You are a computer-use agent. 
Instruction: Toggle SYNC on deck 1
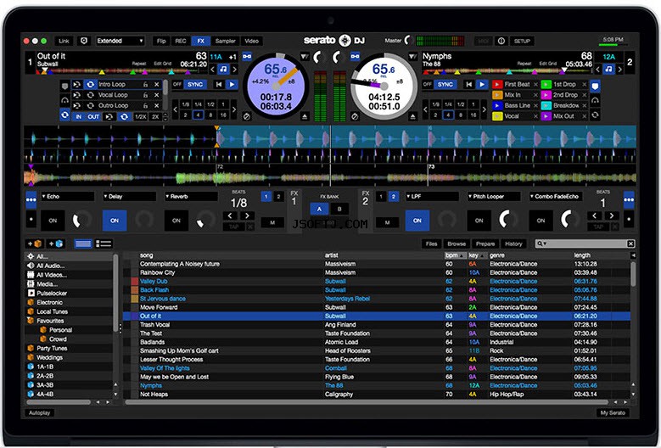195,84
